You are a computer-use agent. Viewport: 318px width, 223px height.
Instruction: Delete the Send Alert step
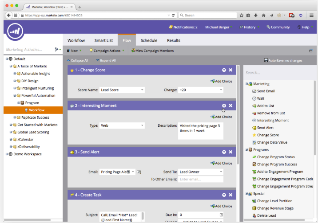coord(231,152)
